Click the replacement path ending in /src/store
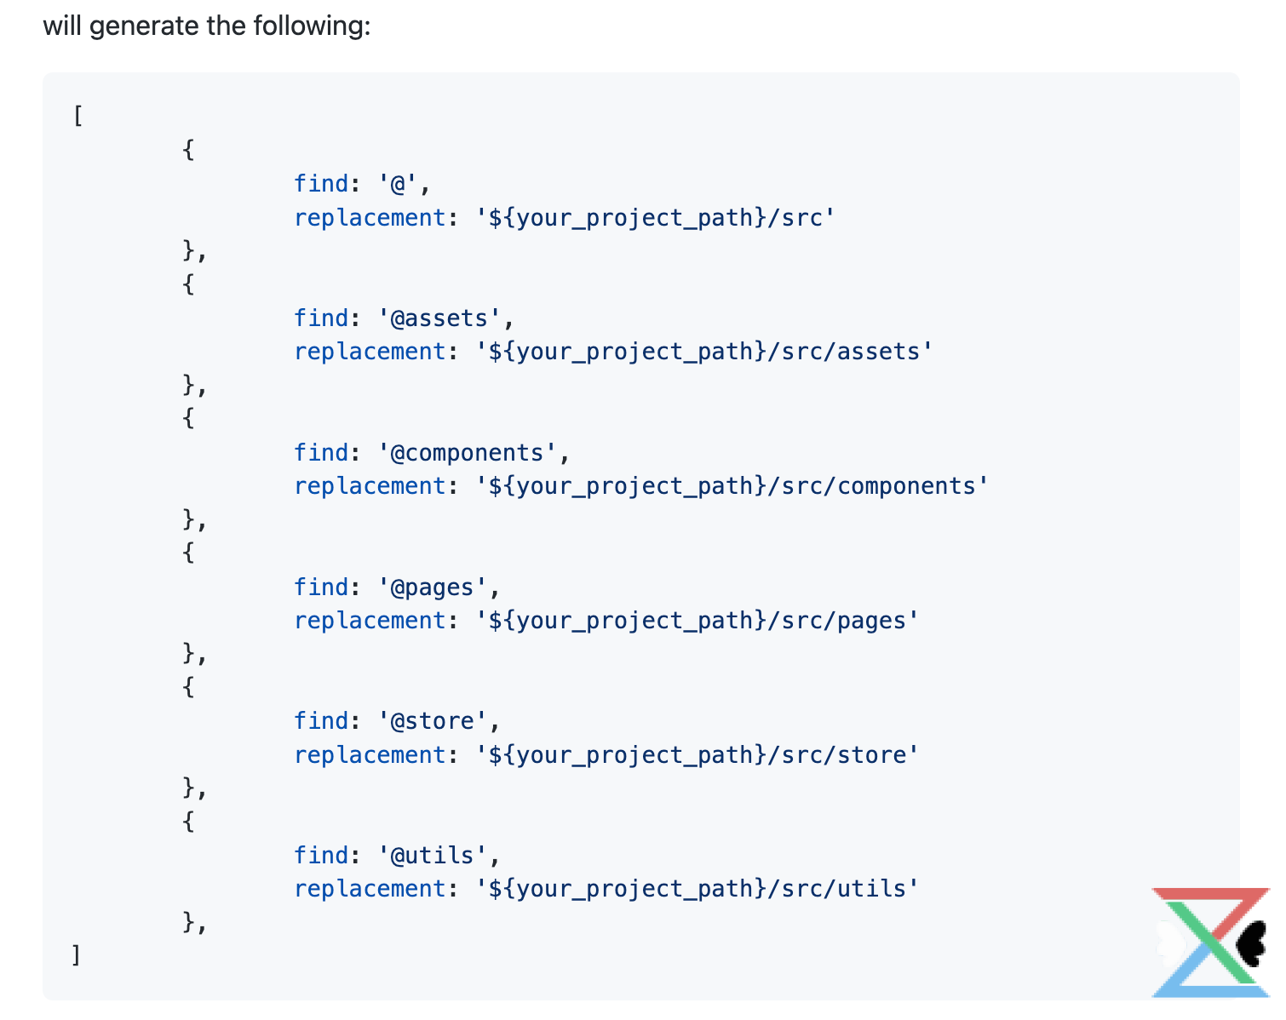The height and width of the screenshot is (1020, 1286). coord(698,755)
